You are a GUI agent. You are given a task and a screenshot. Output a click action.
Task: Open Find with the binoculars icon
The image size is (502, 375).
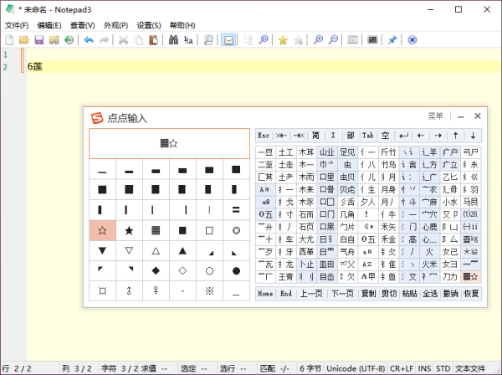pyautogui.click(x=173, y=40)
